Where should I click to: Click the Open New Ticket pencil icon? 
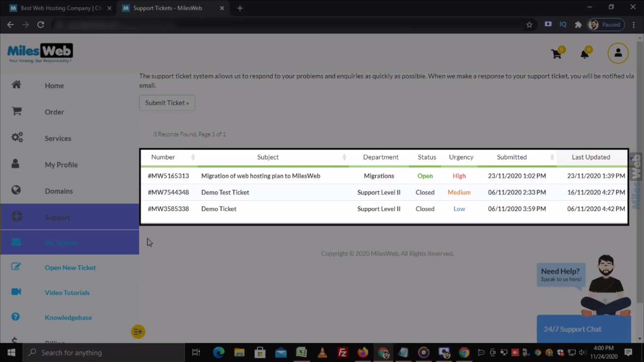pyautogui.click(x=16, y=267)
